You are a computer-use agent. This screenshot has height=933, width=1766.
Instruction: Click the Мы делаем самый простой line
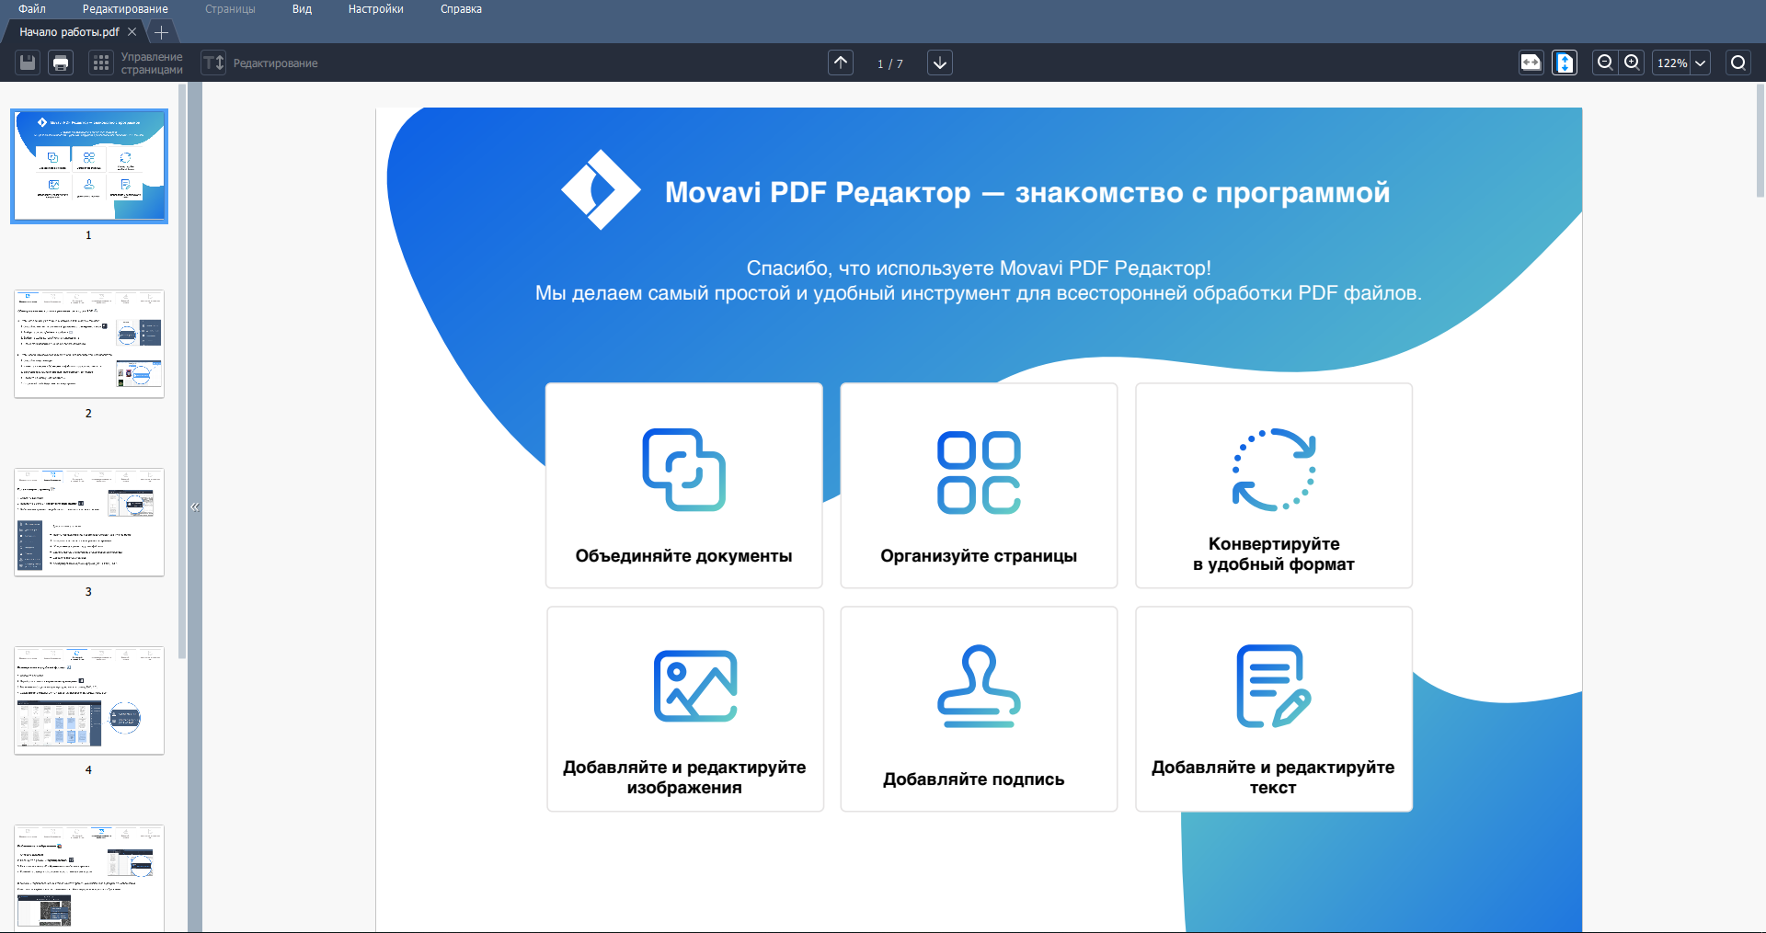tap(979, 293)
